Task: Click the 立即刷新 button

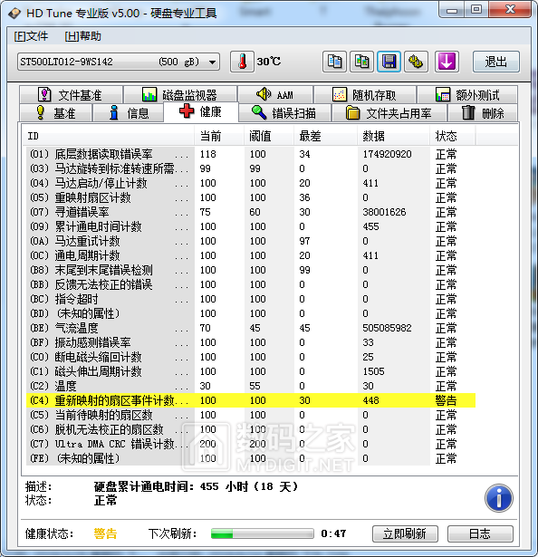Action: coord(405,533)
